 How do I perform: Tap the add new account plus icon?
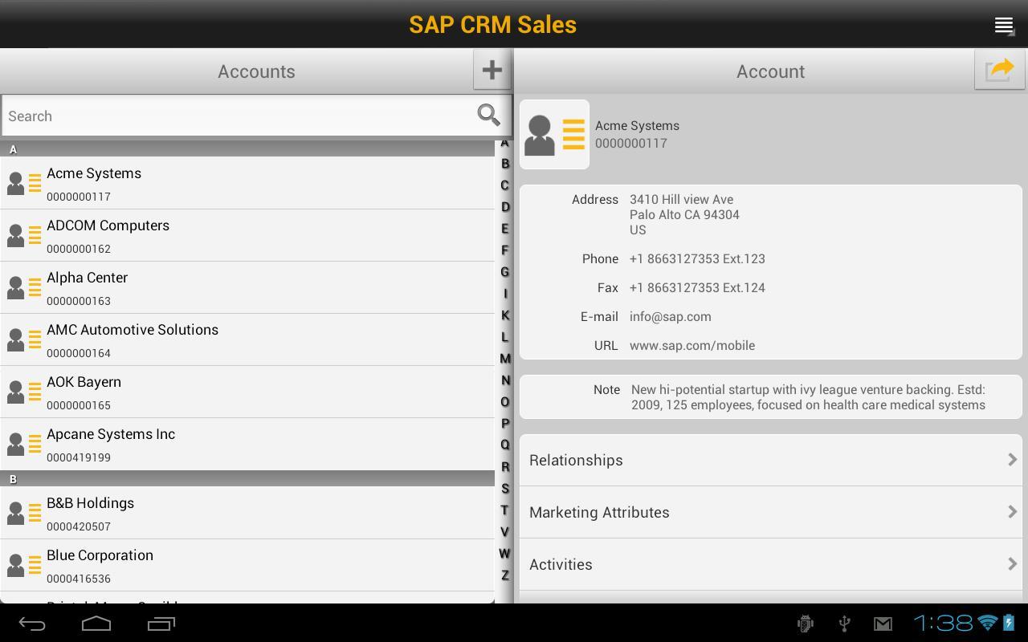point(492,70)
